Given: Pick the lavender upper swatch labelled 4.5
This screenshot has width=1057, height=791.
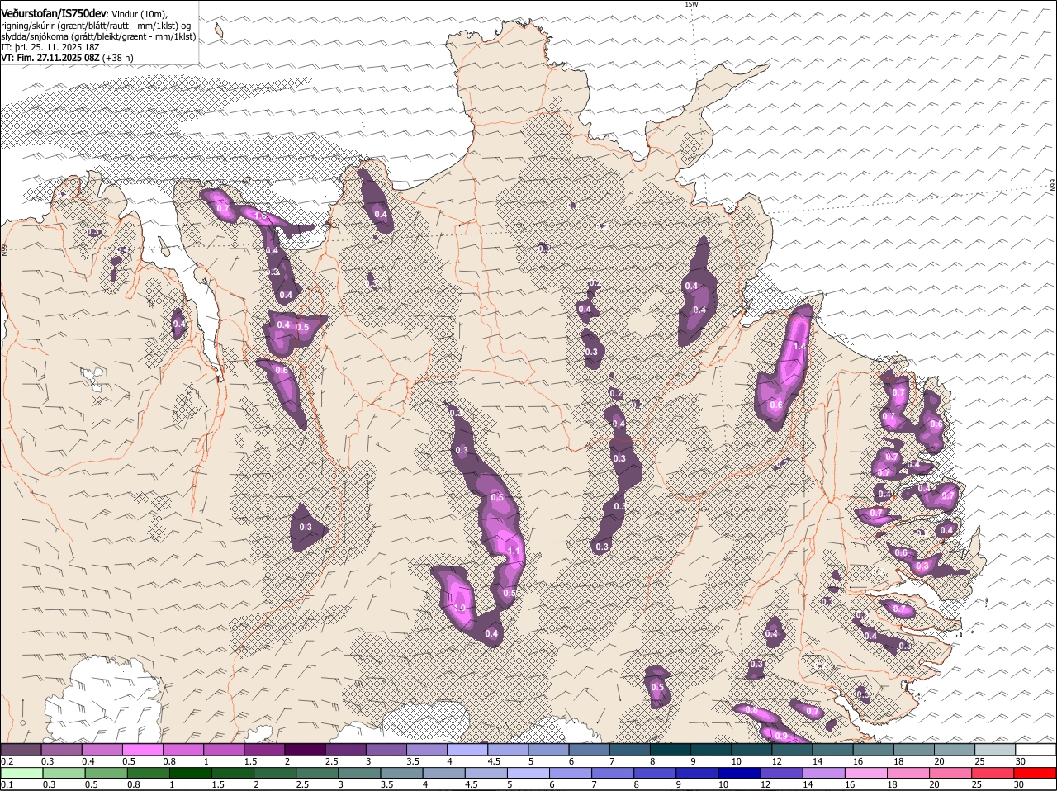Looking at the screenshot, I should (x=508, y=750).
